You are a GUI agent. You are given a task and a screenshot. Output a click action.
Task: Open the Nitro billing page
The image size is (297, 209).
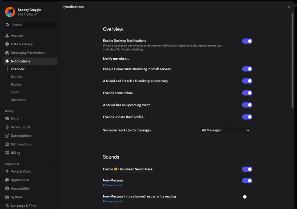coord(30,118)
